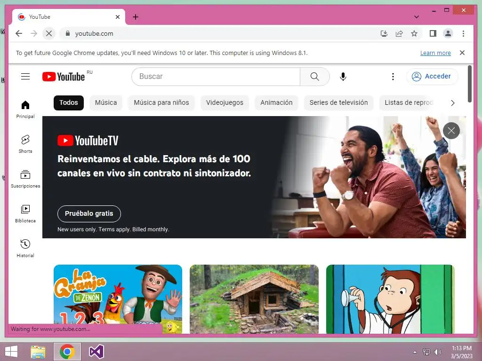Open YouTube settings three-dot menu
The image size is (482, 361).
393,77
